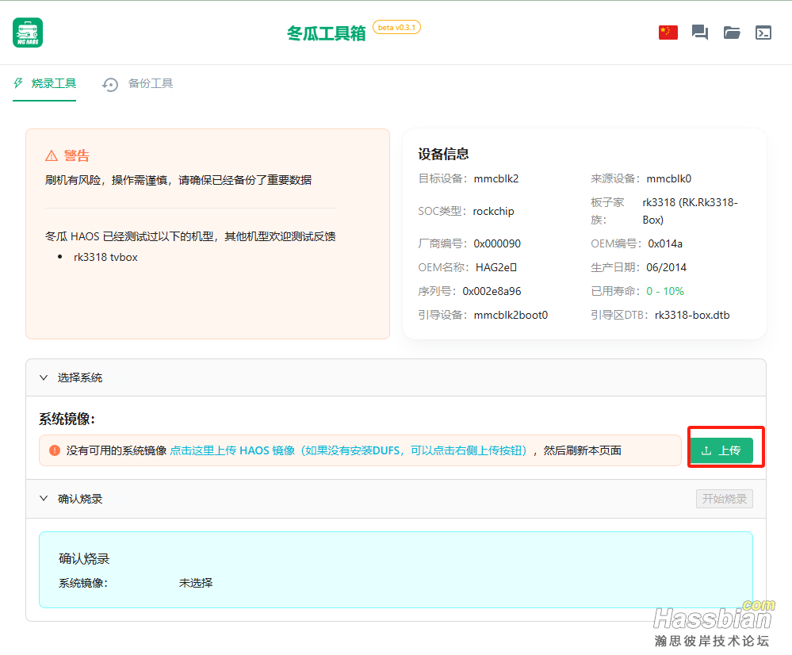The height and width of the screenshot is (655, 792).
Task: Click the 刷机有风险 warning sentence
Action: coord(178,180)
